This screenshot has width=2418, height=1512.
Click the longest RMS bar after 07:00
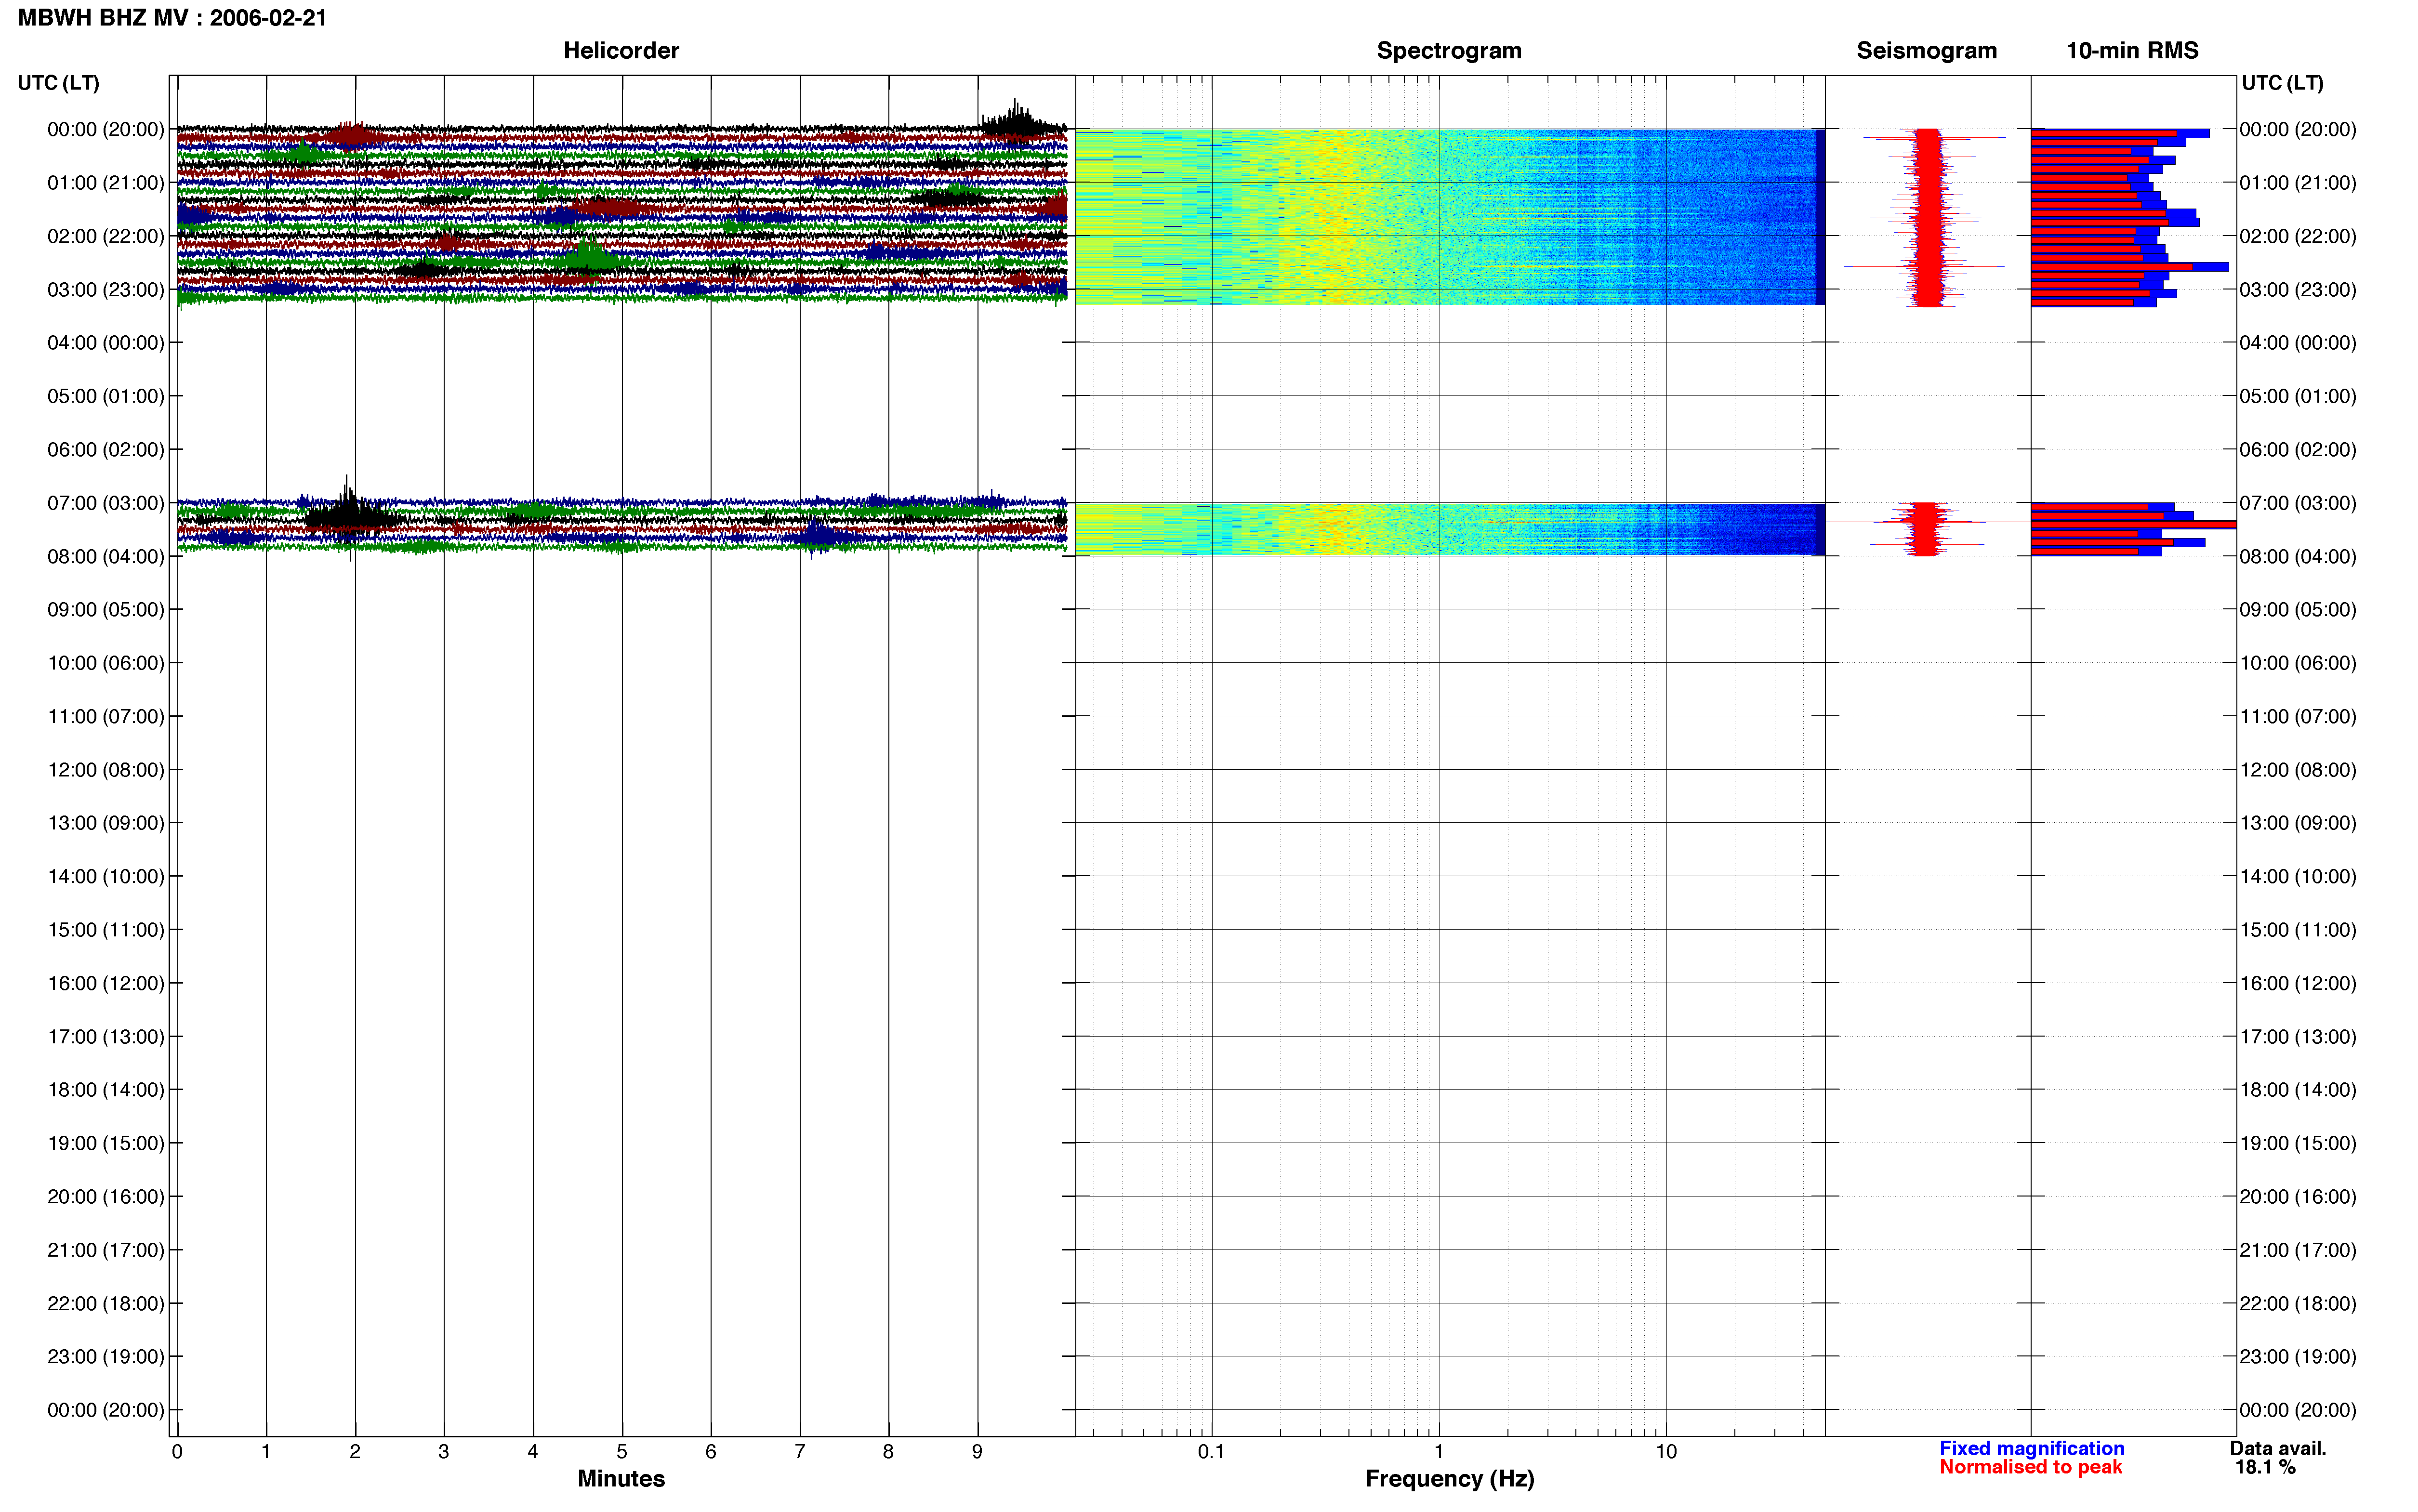(2133, 524)
